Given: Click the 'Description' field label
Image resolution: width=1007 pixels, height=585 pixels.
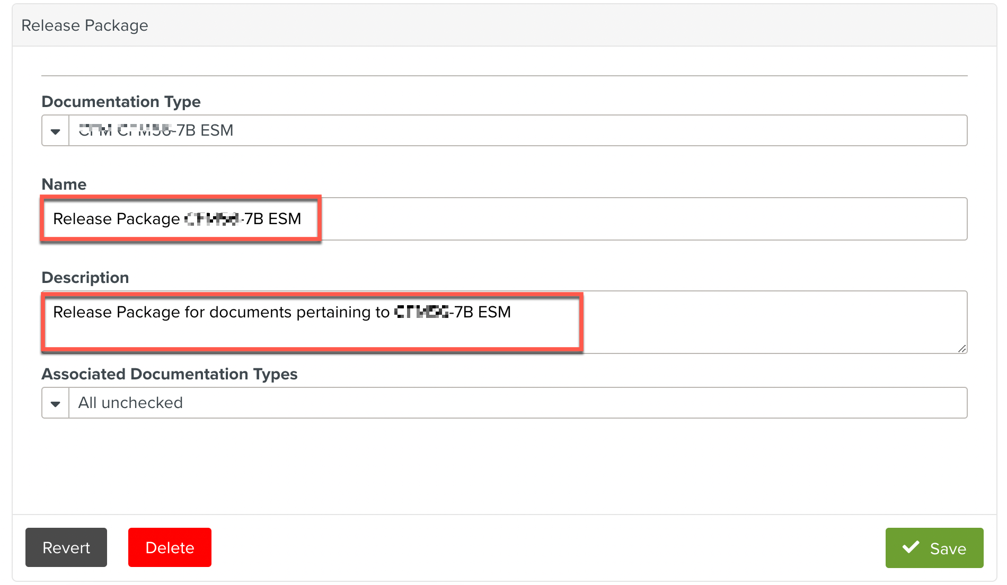Looking at the screenshot, I should [85, 277].
